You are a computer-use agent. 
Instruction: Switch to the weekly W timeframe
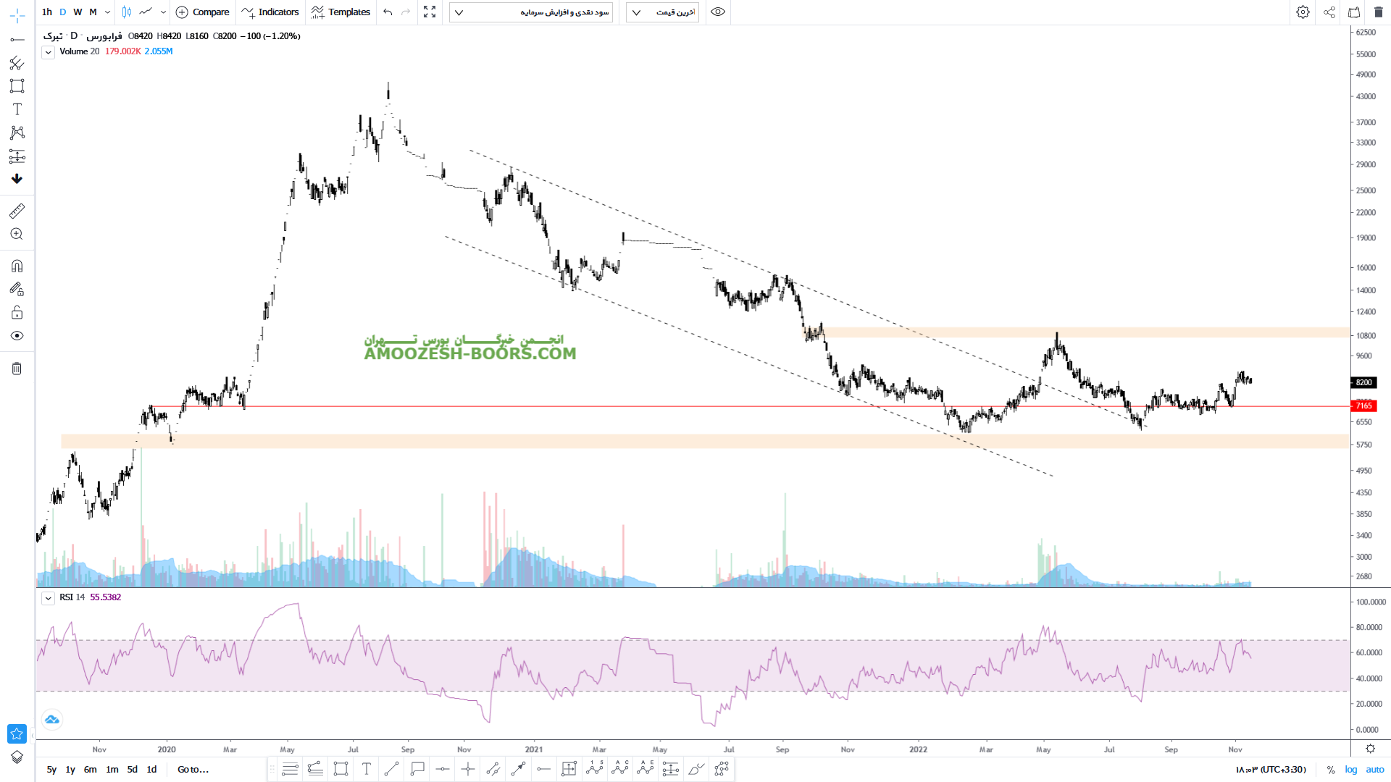pos(78,12)
